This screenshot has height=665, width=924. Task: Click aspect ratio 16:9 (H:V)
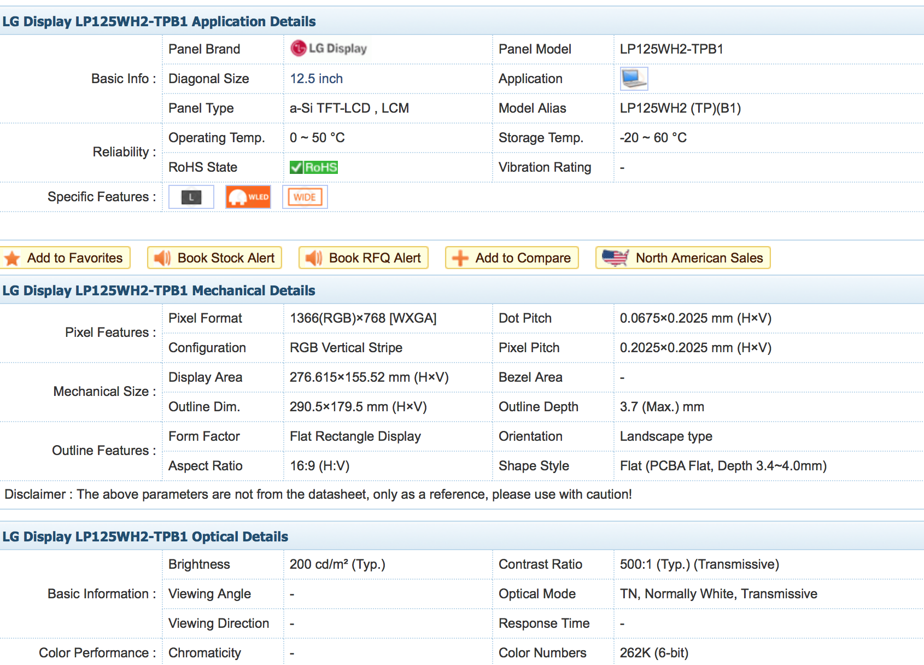point(319,466)
